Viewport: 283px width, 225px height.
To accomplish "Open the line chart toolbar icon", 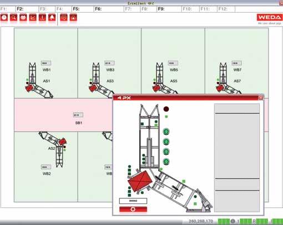I will (x=33, y=18).
